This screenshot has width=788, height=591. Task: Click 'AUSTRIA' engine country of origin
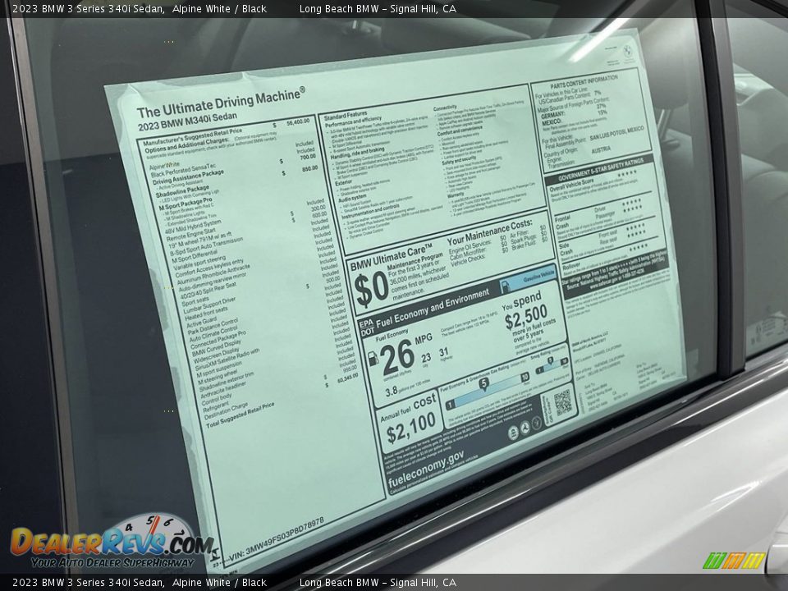601,149
